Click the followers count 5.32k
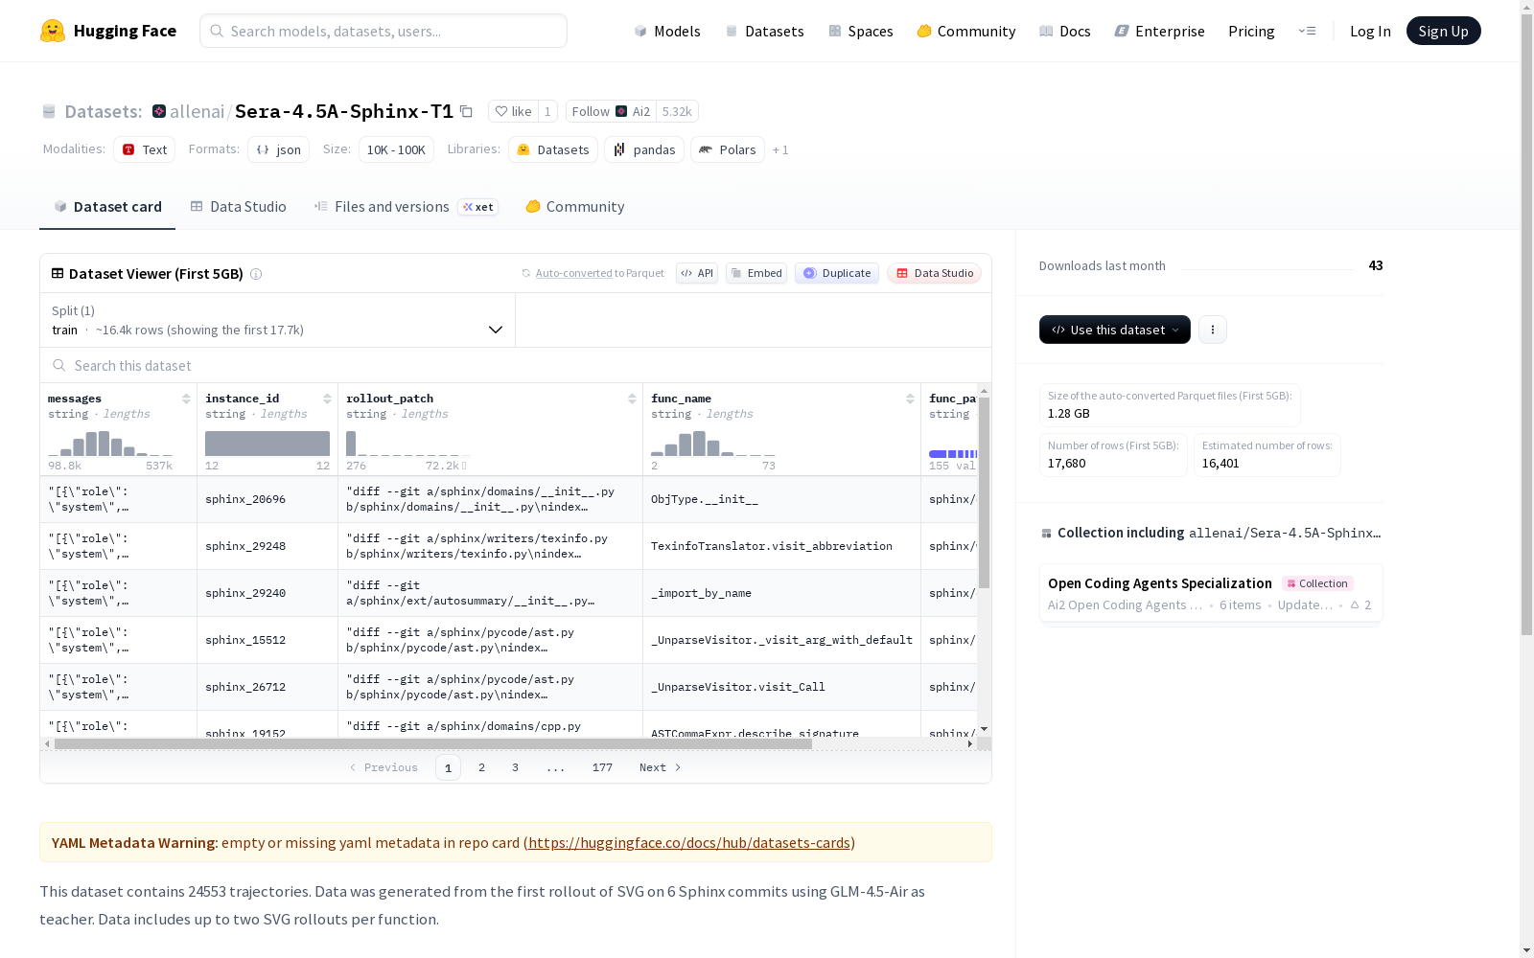The width and height of the screenshot is (1534, 958). tap(677, 111)
